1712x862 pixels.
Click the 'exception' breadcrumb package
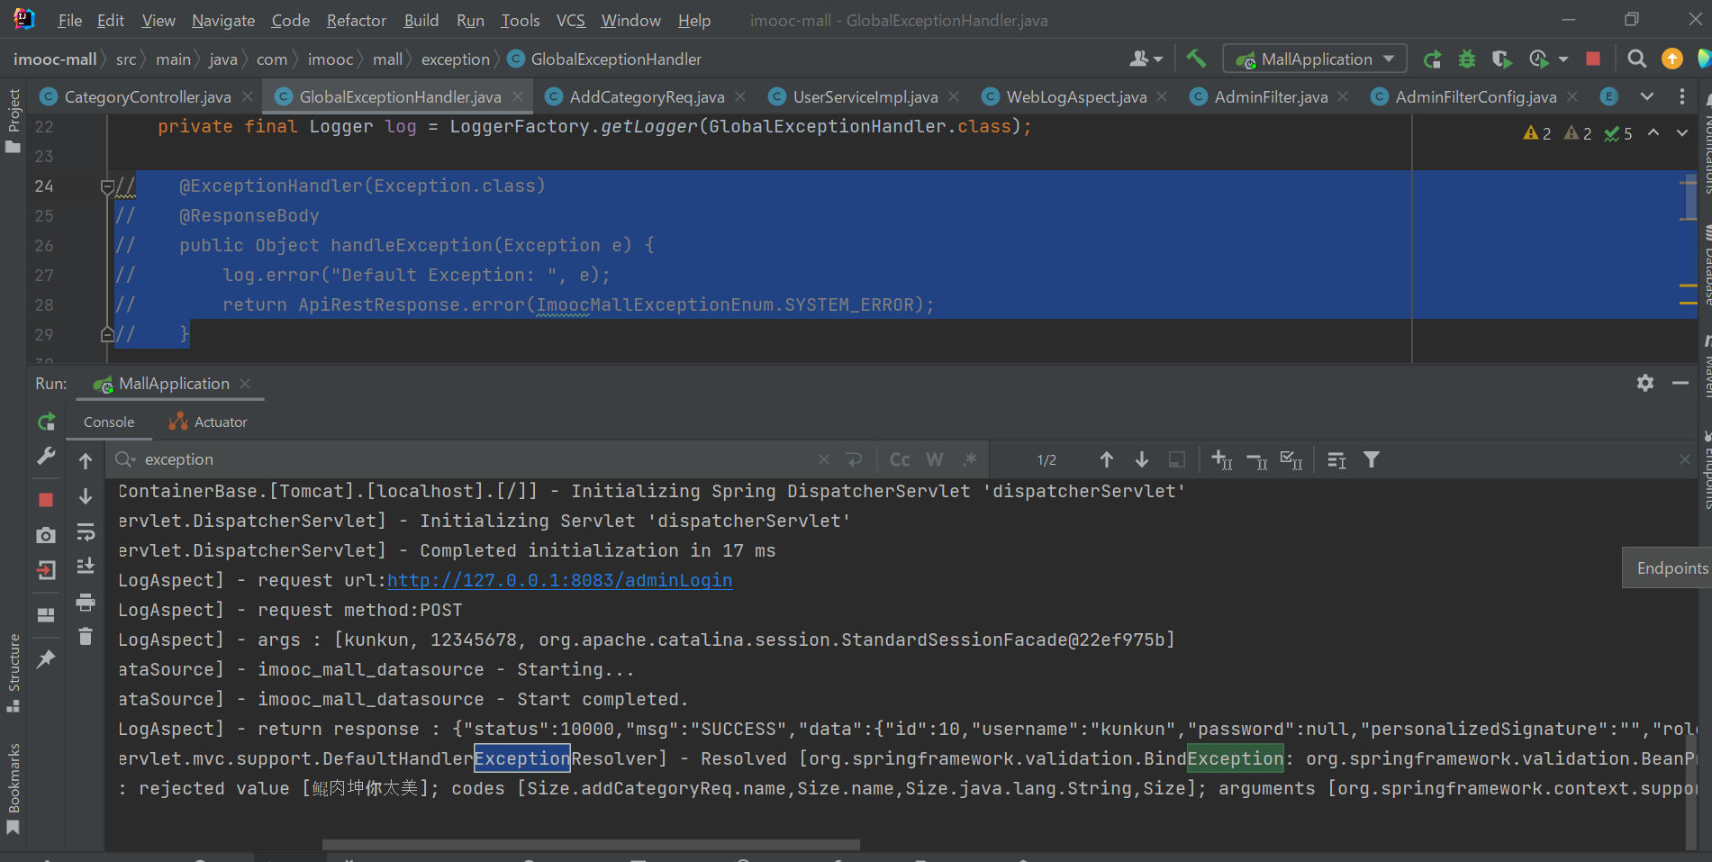[456, 59]
